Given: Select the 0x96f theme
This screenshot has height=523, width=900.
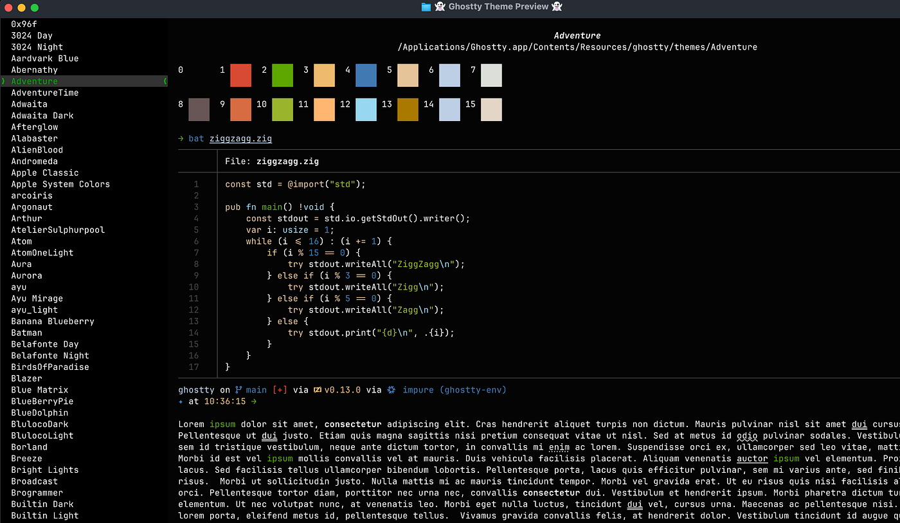Looking at the screenshot, I should [24, 24].
